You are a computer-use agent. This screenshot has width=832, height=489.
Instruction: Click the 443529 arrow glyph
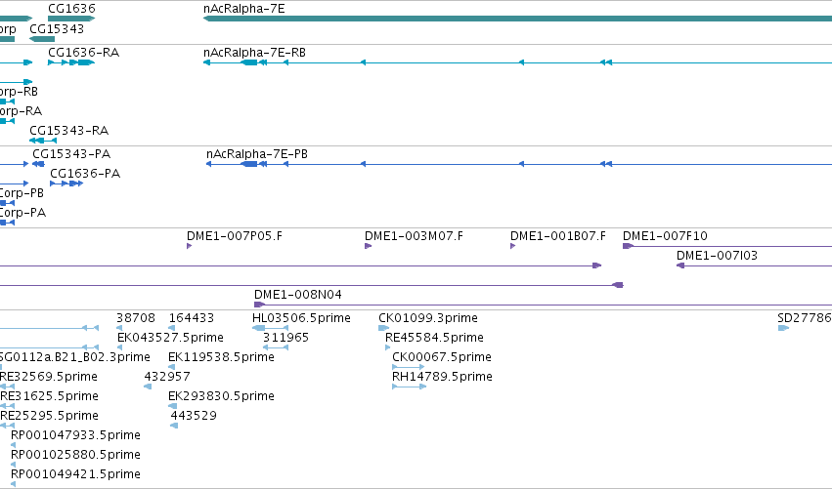(174, 426)
